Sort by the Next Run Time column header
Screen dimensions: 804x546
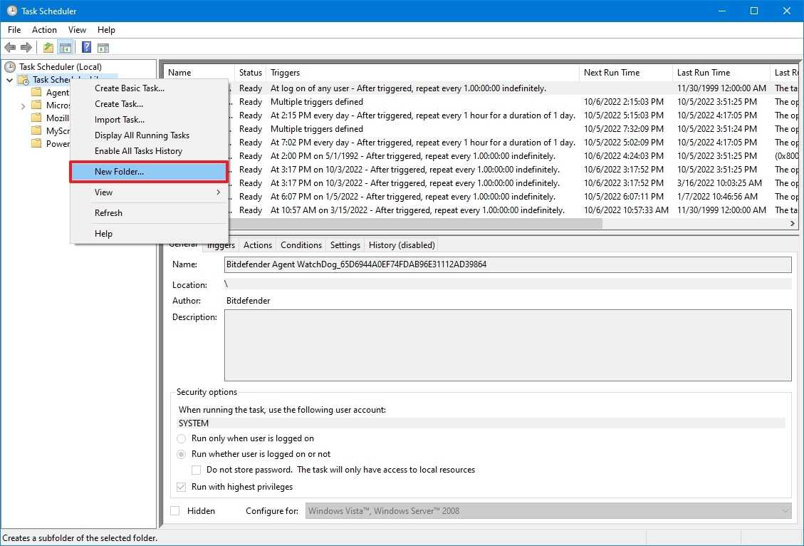[x=611, y=73]
